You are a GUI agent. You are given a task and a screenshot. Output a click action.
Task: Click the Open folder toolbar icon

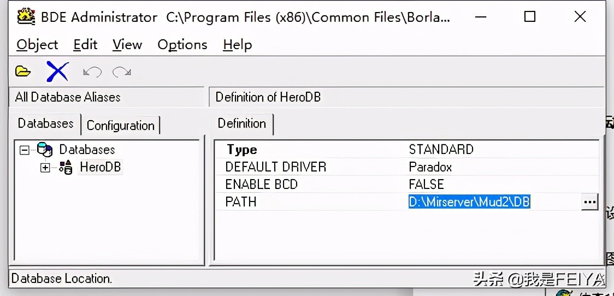(x=23, y=72)
